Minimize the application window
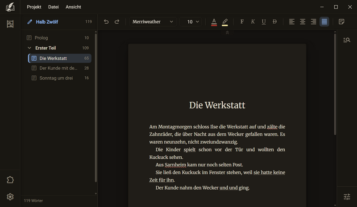 pos(322,7)
